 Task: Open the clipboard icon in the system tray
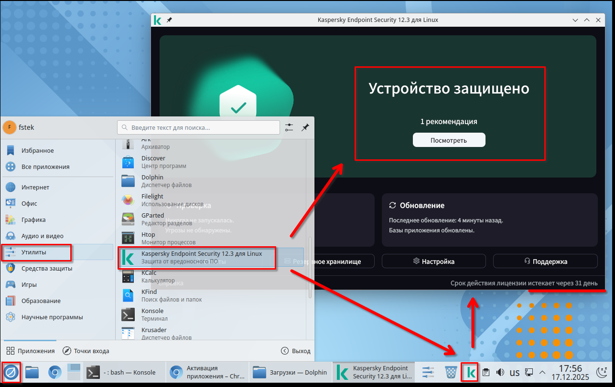(x=486, y=372)
